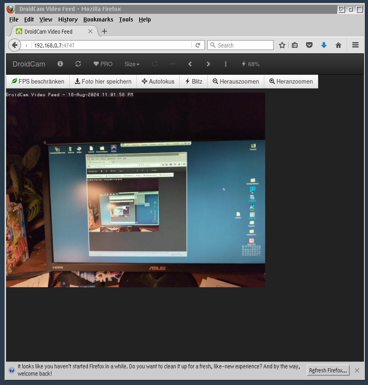The width and height of the screenshot is (368, 385).
Task: Open the three-dot more options menu
Action: coord(225,64)
